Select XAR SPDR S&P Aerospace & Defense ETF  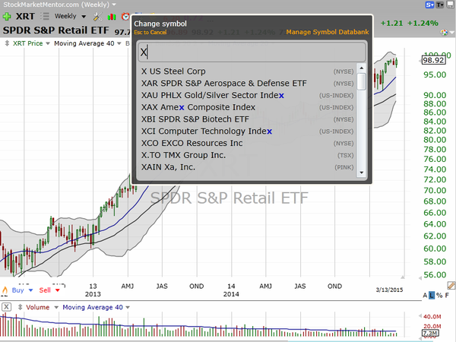pos(248,84)
